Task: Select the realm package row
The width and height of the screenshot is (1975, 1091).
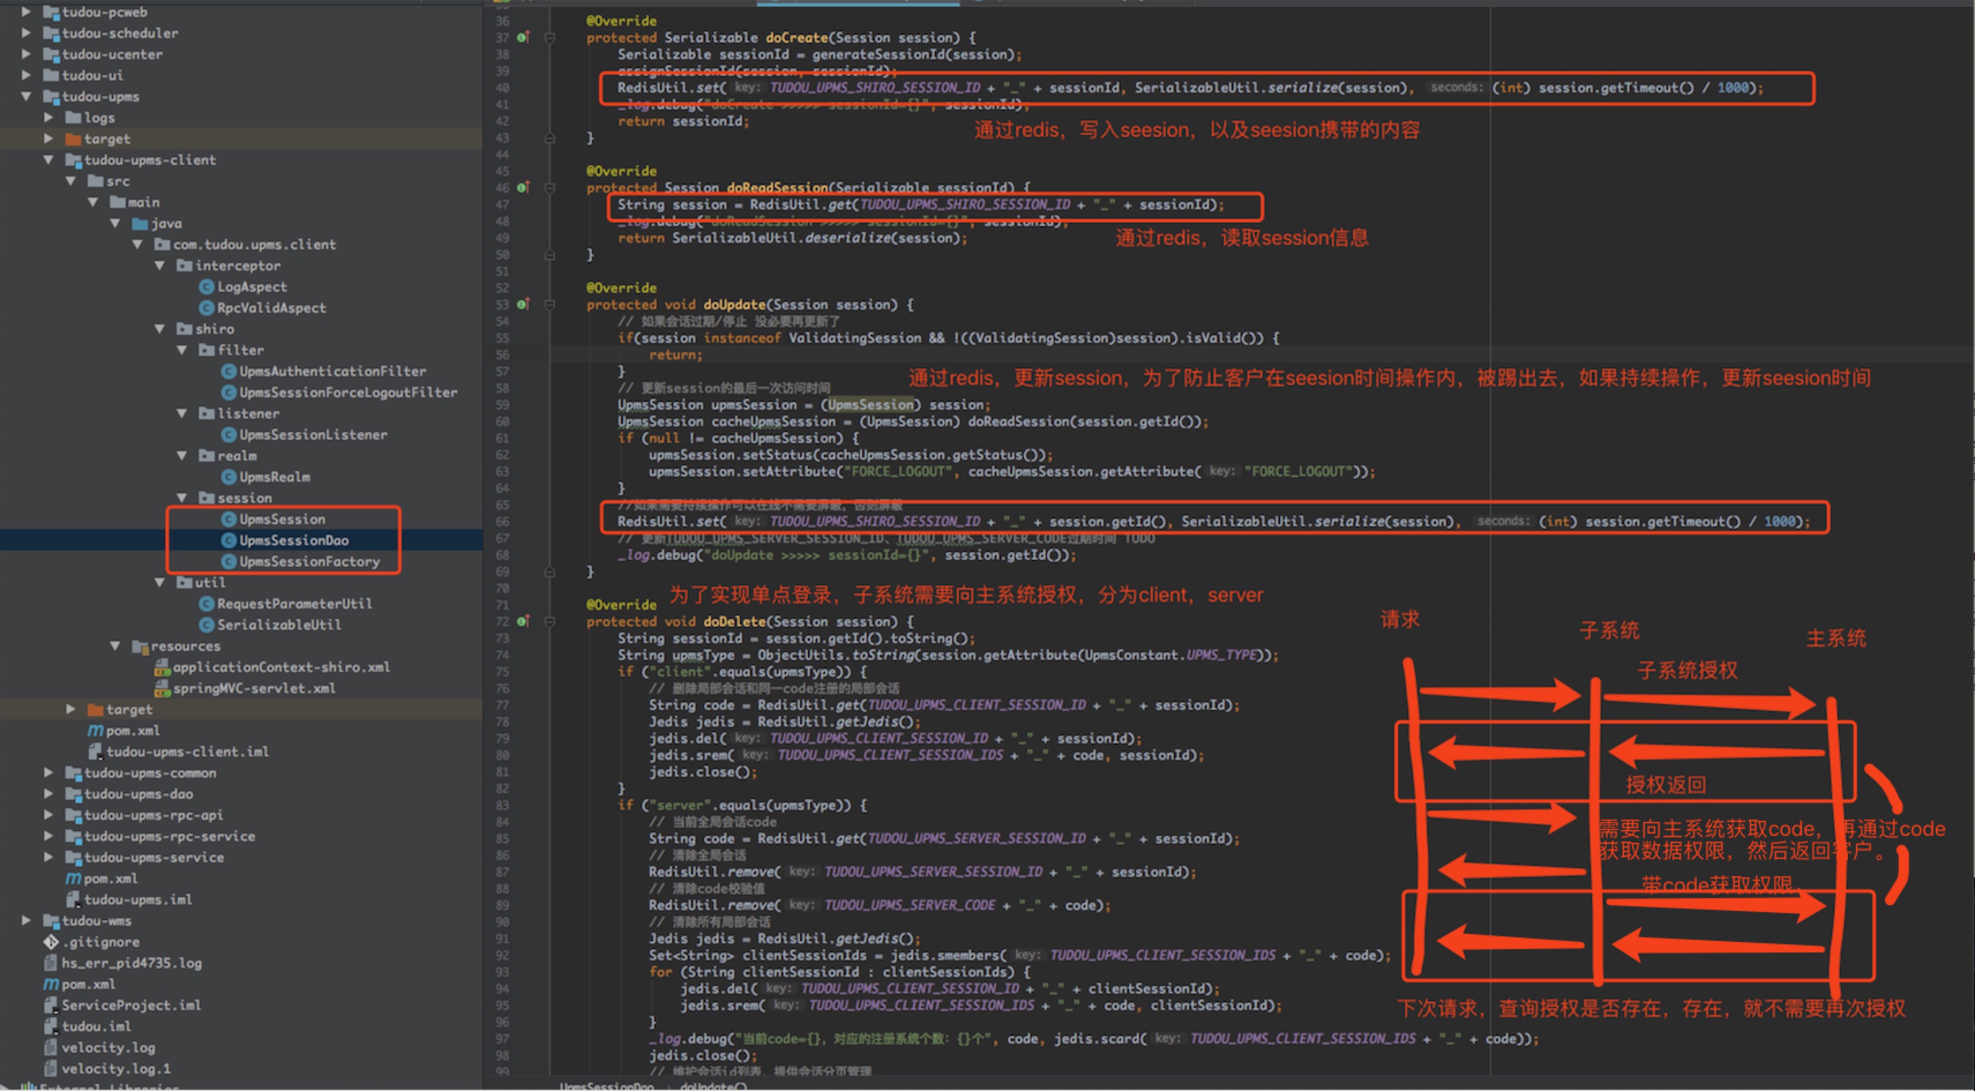Action: click(x=241, y=456)
